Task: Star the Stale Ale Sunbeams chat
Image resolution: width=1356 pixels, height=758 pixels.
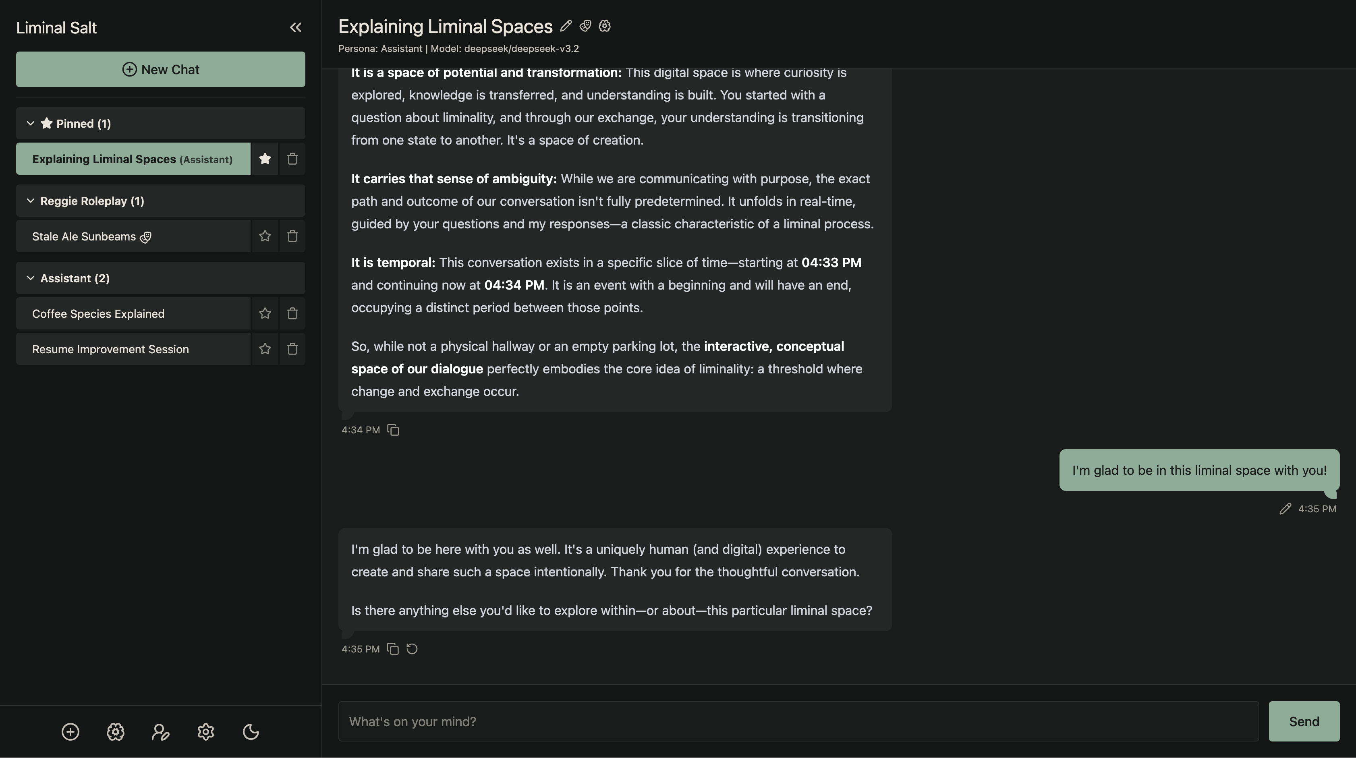Action: pyautogui.click(x=265, y=236)
